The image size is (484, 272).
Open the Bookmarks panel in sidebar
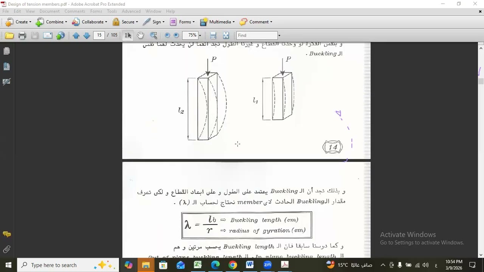[6, 66]
